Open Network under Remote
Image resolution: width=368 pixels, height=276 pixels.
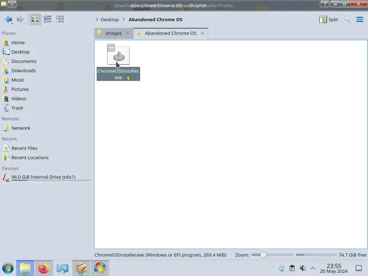tap(21, 128)
